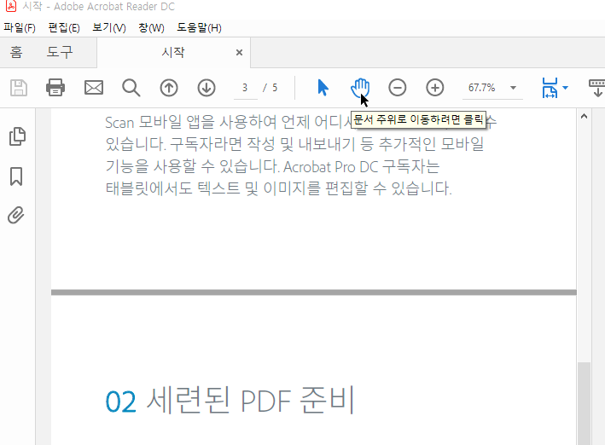This screenshot has width=605, height=445.
Task: Close the 시작 document tab
Action: [239, 52]
